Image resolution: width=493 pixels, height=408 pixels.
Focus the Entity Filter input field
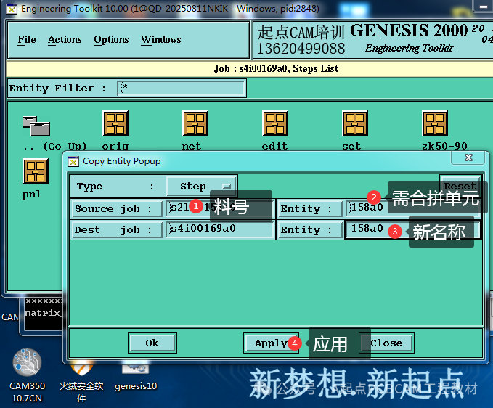pos(182,88)
